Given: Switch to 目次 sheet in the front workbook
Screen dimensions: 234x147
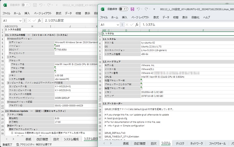Looking at the screenshot, I should [x=154, y=143].
